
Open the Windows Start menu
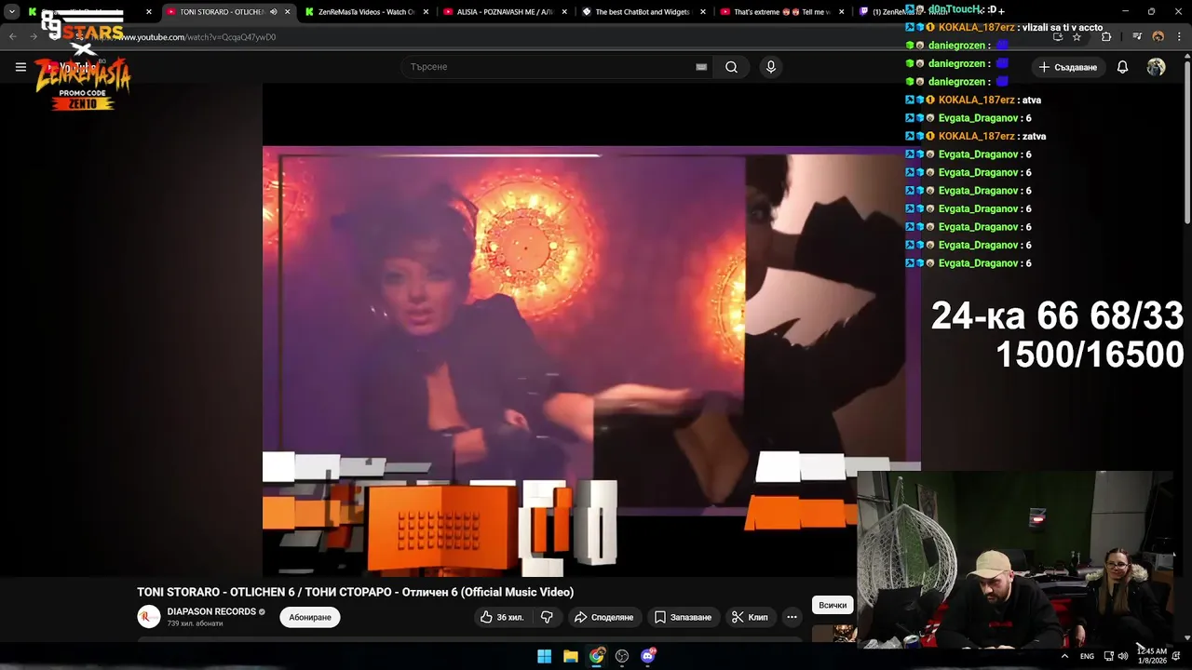point(544,656)
